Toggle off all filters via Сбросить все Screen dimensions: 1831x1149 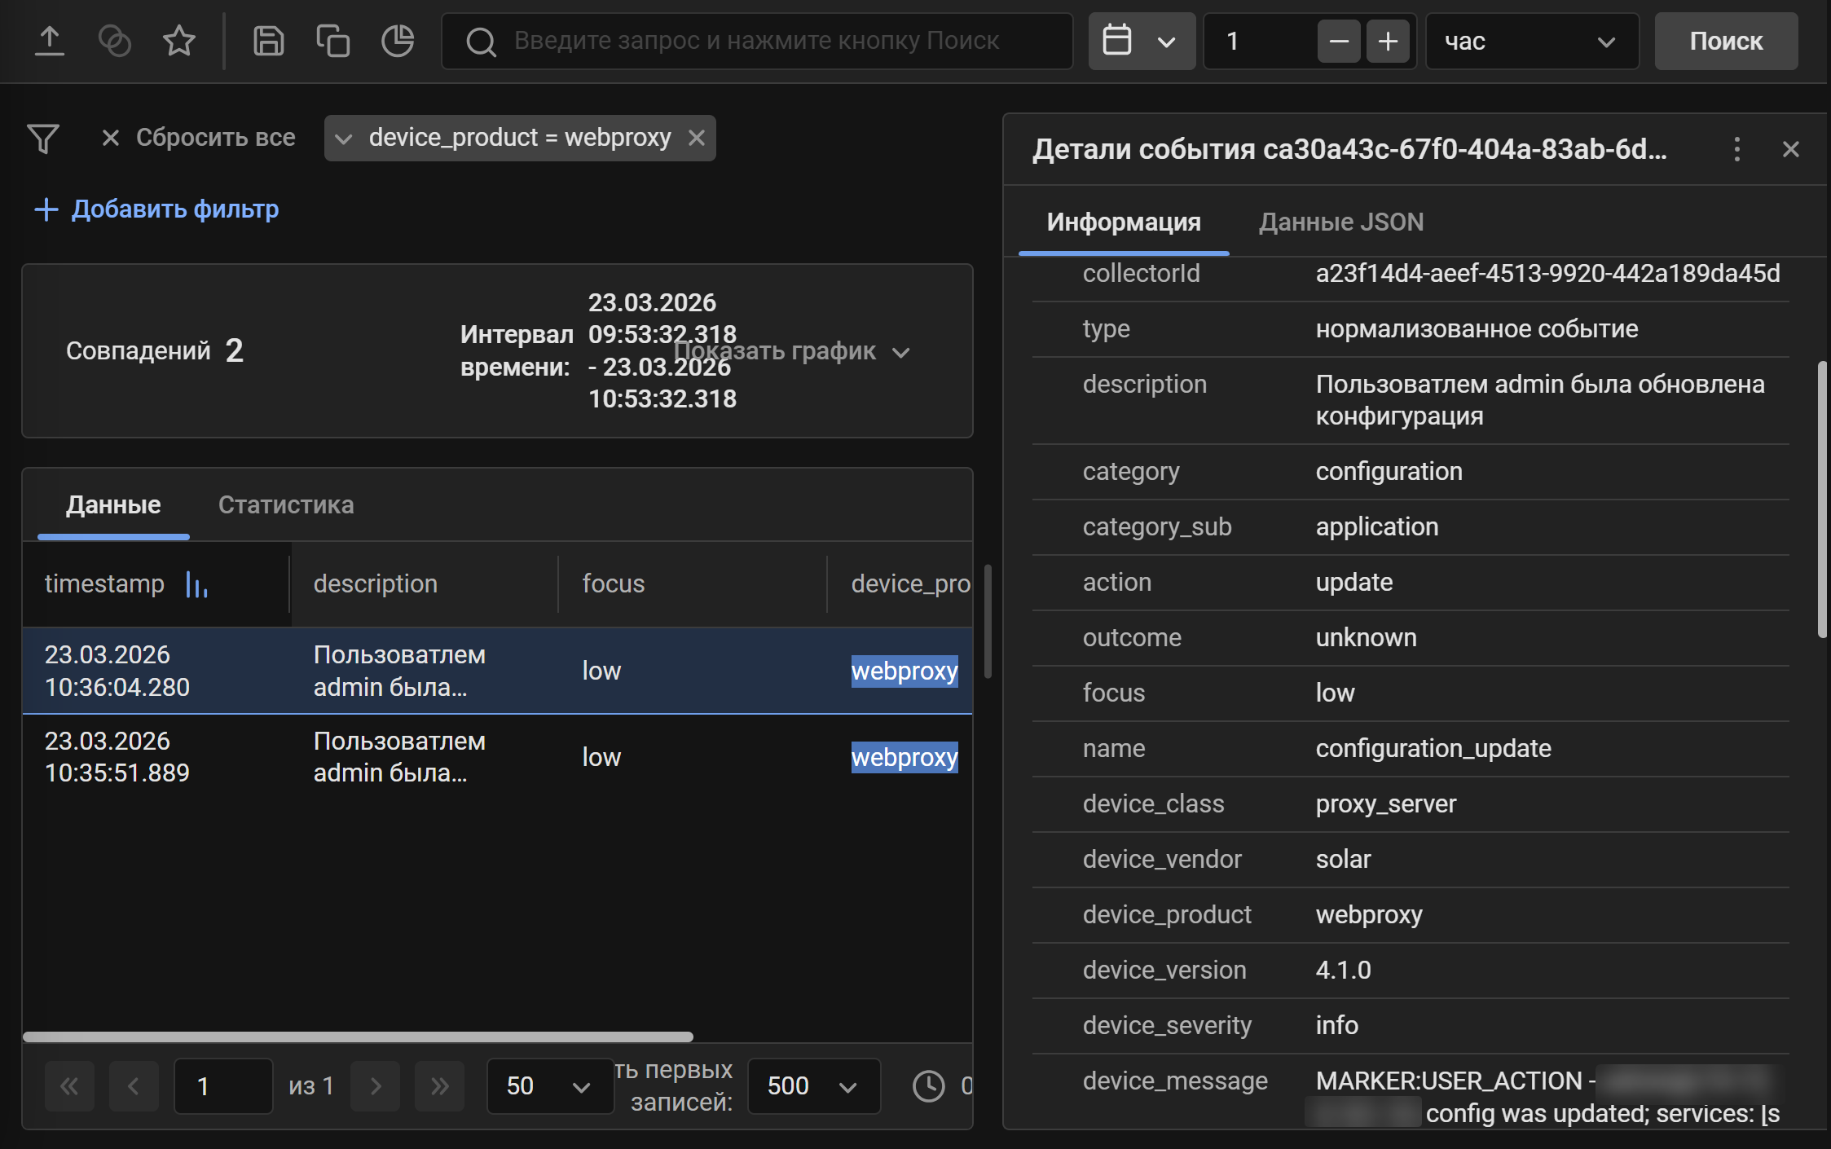pos(215,137)
